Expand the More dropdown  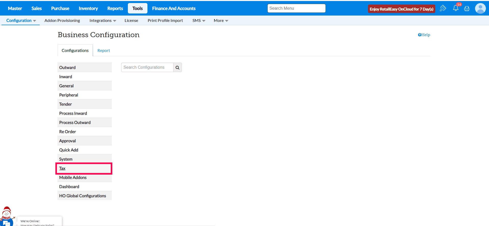tap(221, 21)
